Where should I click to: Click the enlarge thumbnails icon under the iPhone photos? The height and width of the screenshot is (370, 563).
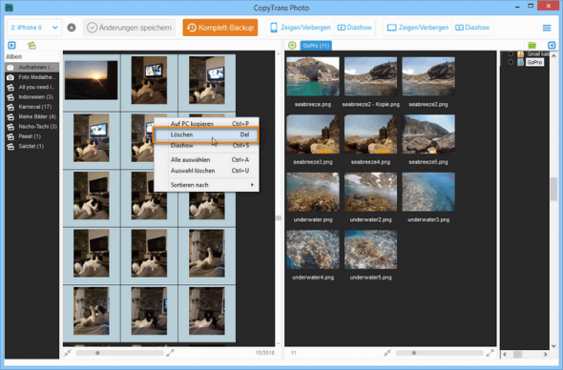tap(170, 353)
